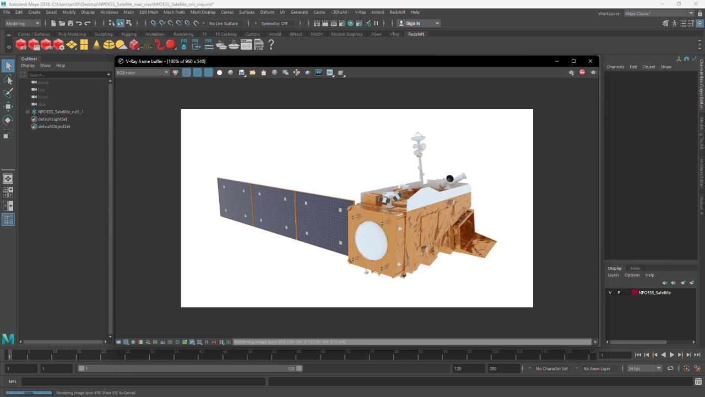
Task: Open the Modeling menu set dropdown
Action: [23, 23]
